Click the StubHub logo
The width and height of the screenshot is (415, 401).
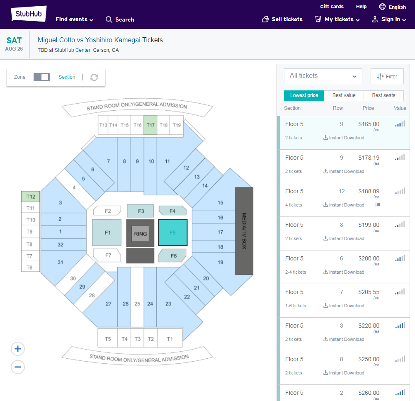(29, 14)
